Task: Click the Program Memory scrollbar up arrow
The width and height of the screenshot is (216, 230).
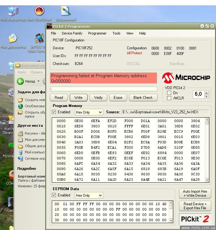Action: click(207, 120)
